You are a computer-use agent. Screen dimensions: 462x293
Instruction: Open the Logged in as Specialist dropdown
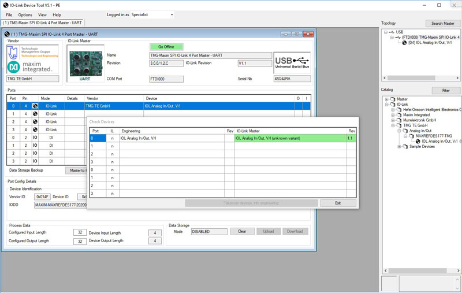point(152,14)
